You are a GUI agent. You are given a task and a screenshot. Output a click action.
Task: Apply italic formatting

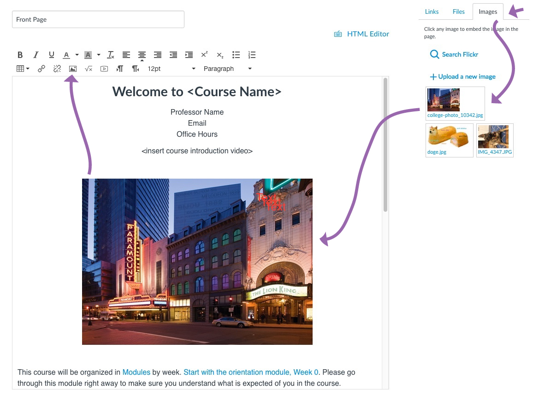[x=36, y=55]
